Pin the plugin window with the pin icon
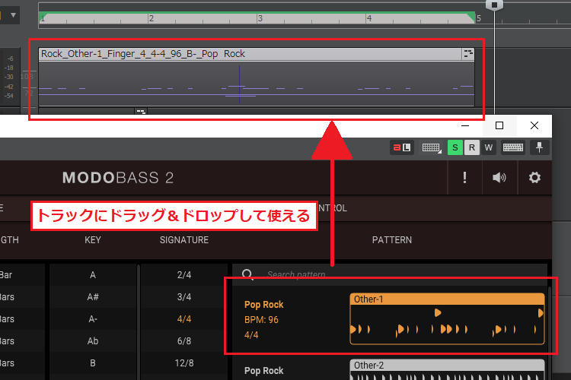Image resolution: width=571 pixels, height=380 pixels. point(539,147)
